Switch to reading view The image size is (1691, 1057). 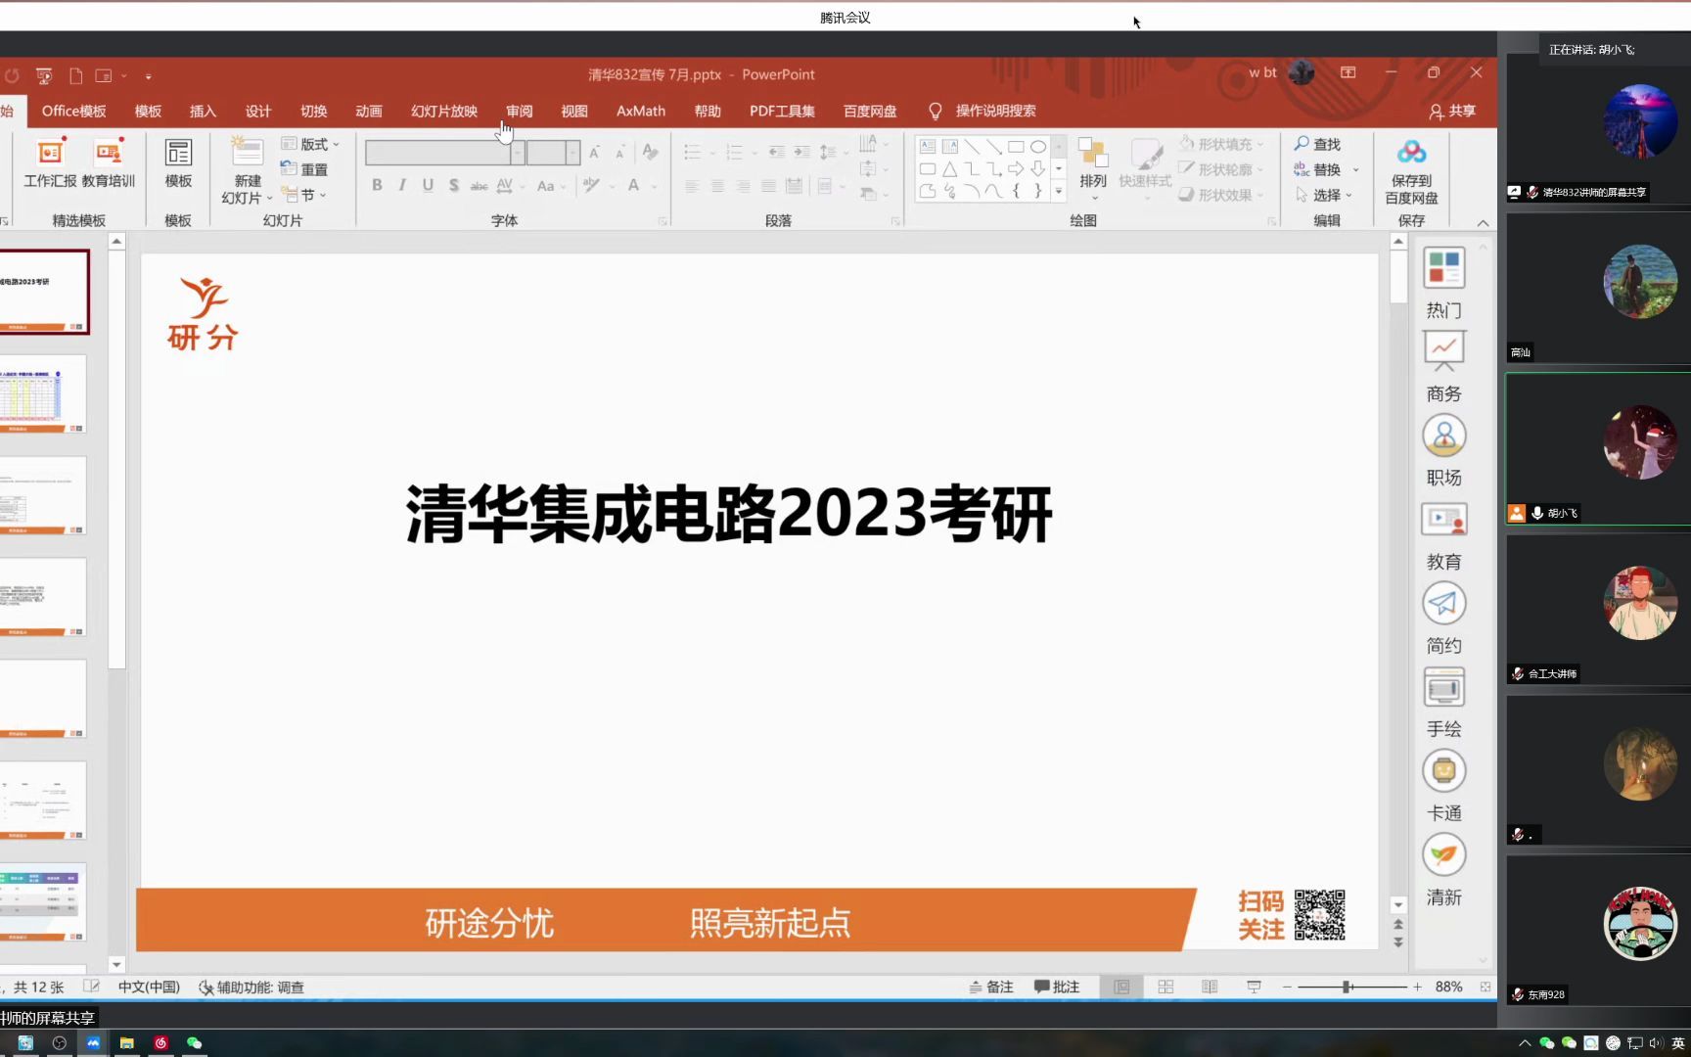tap(1210, 987)
